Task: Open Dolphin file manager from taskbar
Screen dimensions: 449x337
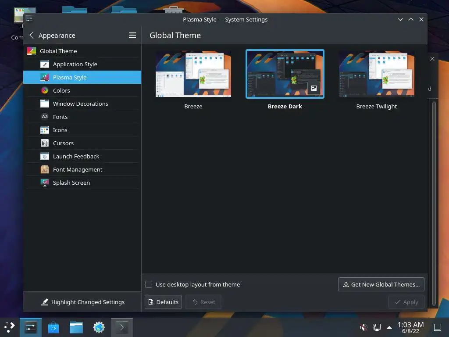Action: click(x=76, y=327)
